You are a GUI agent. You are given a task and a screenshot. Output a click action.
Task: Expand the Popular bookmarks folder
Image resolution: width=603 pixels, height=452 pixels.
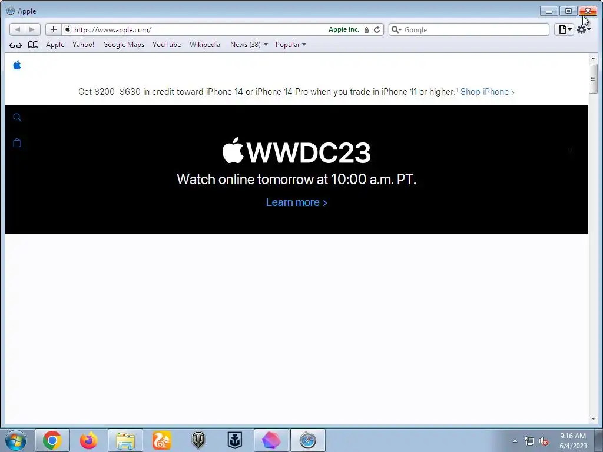pos(291,45)
